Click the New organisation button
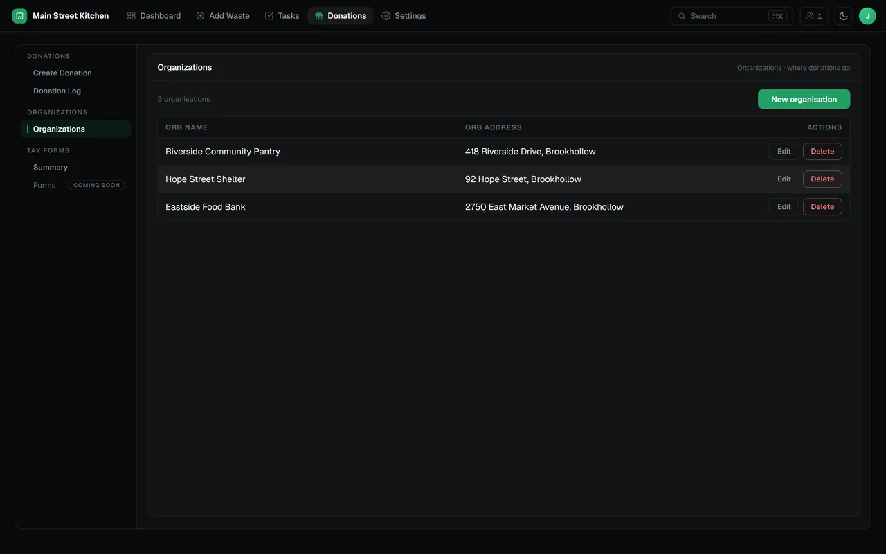This screenshot has height=554, width=886. click(804, 99)
